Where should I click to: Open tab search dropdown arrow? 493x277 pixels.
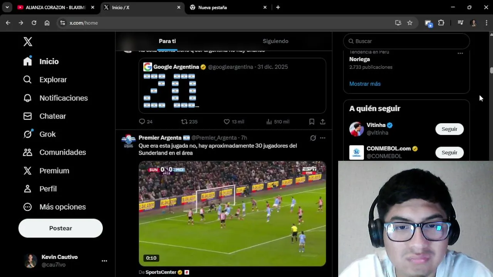click(x=7, y=7)
